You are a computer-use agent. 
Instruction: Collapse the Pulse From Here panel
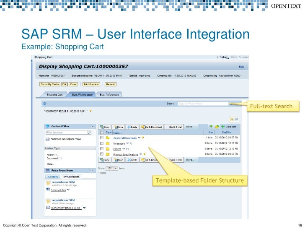[x=93, y=171]
